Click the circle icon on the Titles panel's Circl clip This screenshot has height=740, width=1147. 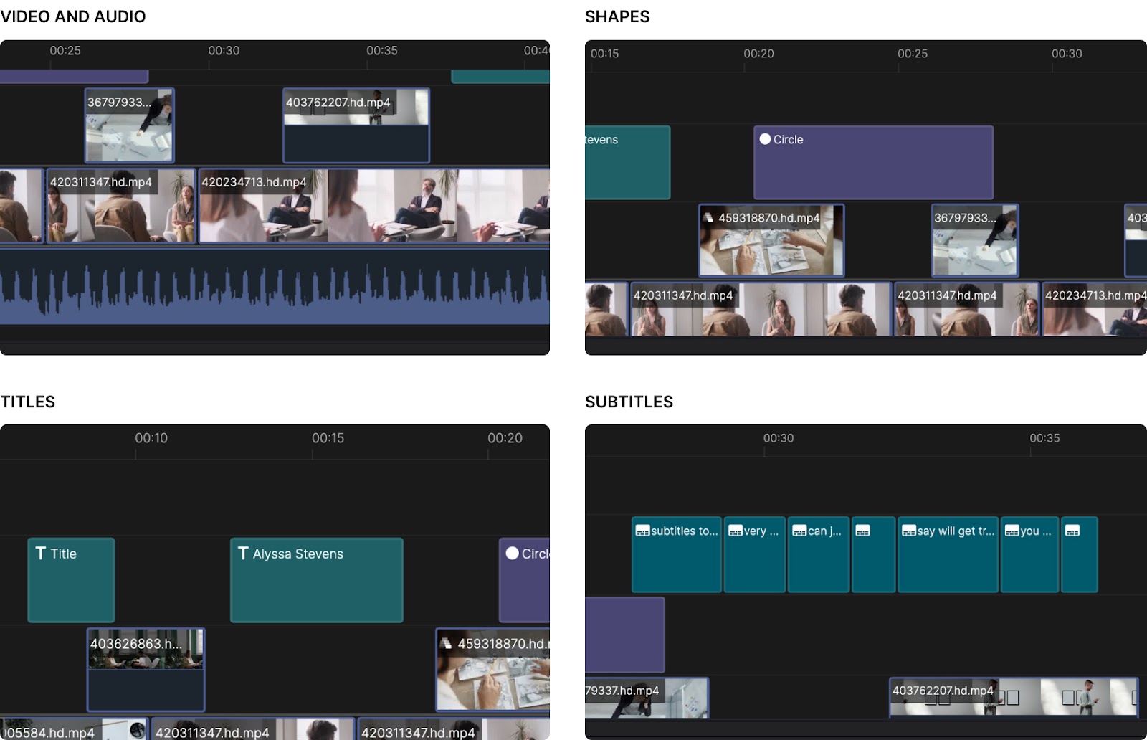512,554
